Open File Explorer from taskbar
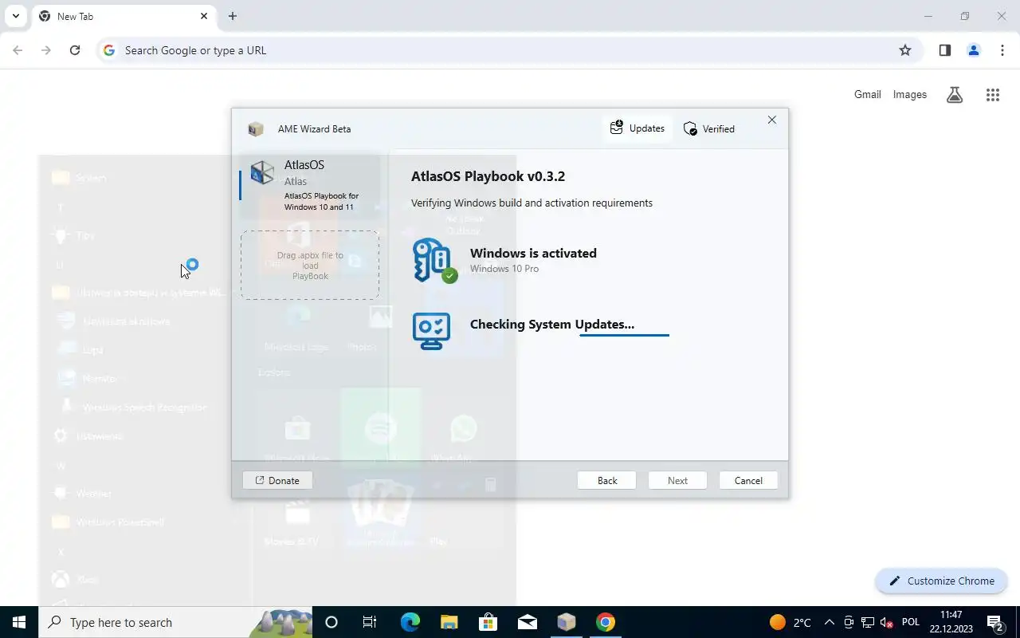 [x=449, y=622]
